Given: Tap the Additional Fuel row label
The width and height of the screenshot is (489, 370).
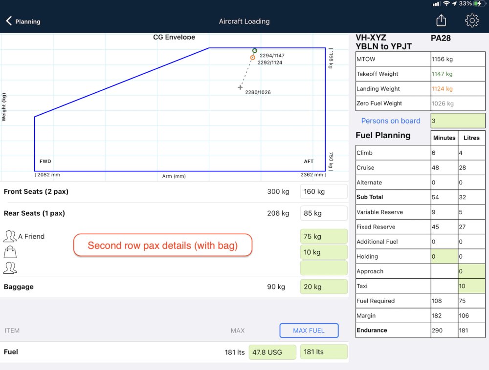Looking at the screenshot, I should [378, 242].
